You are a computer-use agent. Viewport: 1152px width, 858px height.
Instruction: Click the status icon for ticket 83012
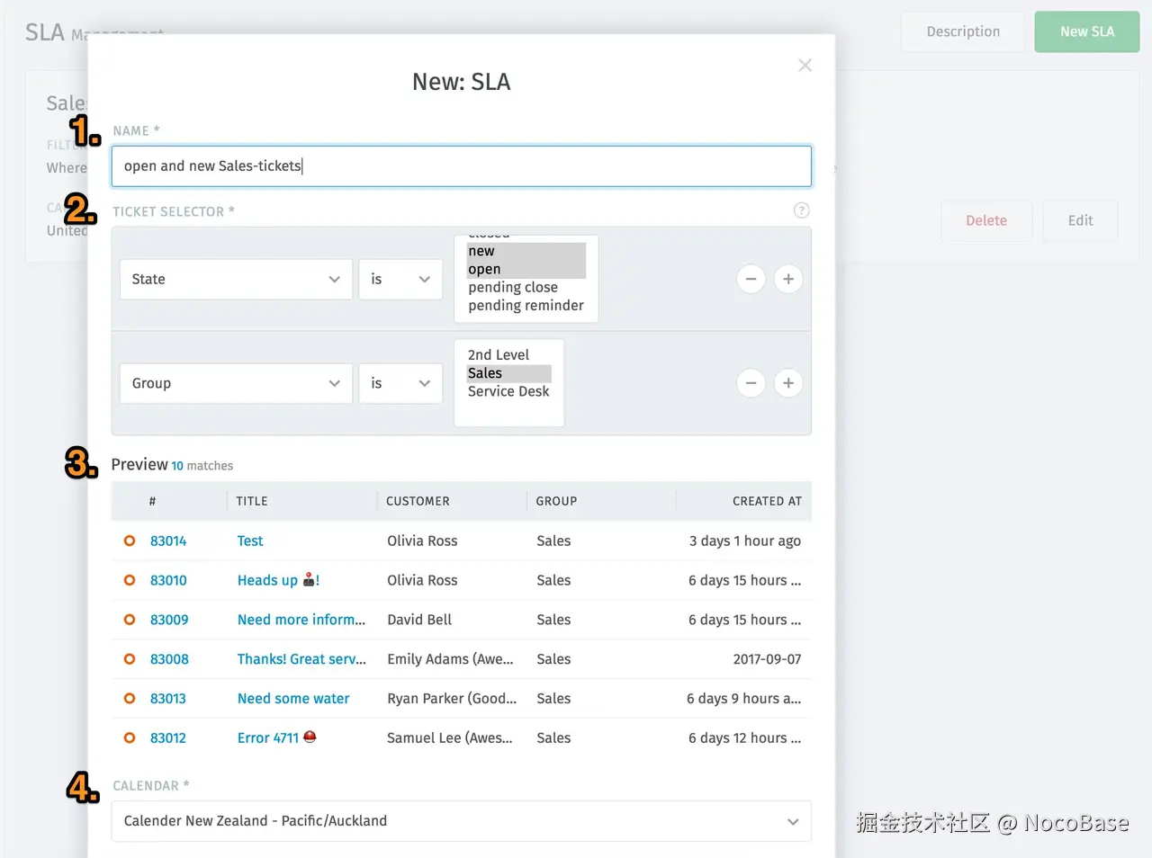coord(130,737)
